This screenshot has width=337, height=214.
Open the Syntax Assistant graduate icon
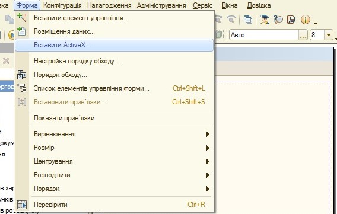pos(265,20)
